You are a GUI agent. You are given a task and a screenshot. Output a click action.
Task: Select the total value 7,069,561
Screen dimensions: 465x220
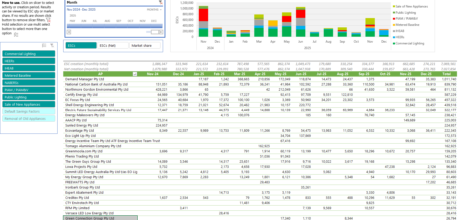pyautogui.click(x=448, y=64)
